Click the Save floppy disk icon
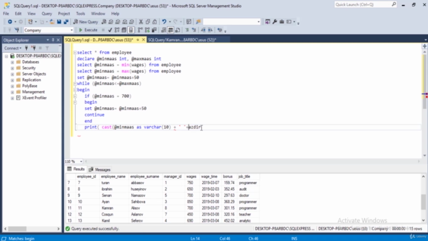 tap(59, 21)
